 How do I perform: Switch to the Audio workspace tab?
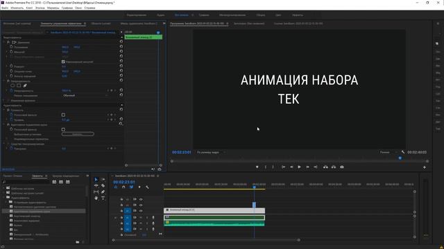[160, 15]
